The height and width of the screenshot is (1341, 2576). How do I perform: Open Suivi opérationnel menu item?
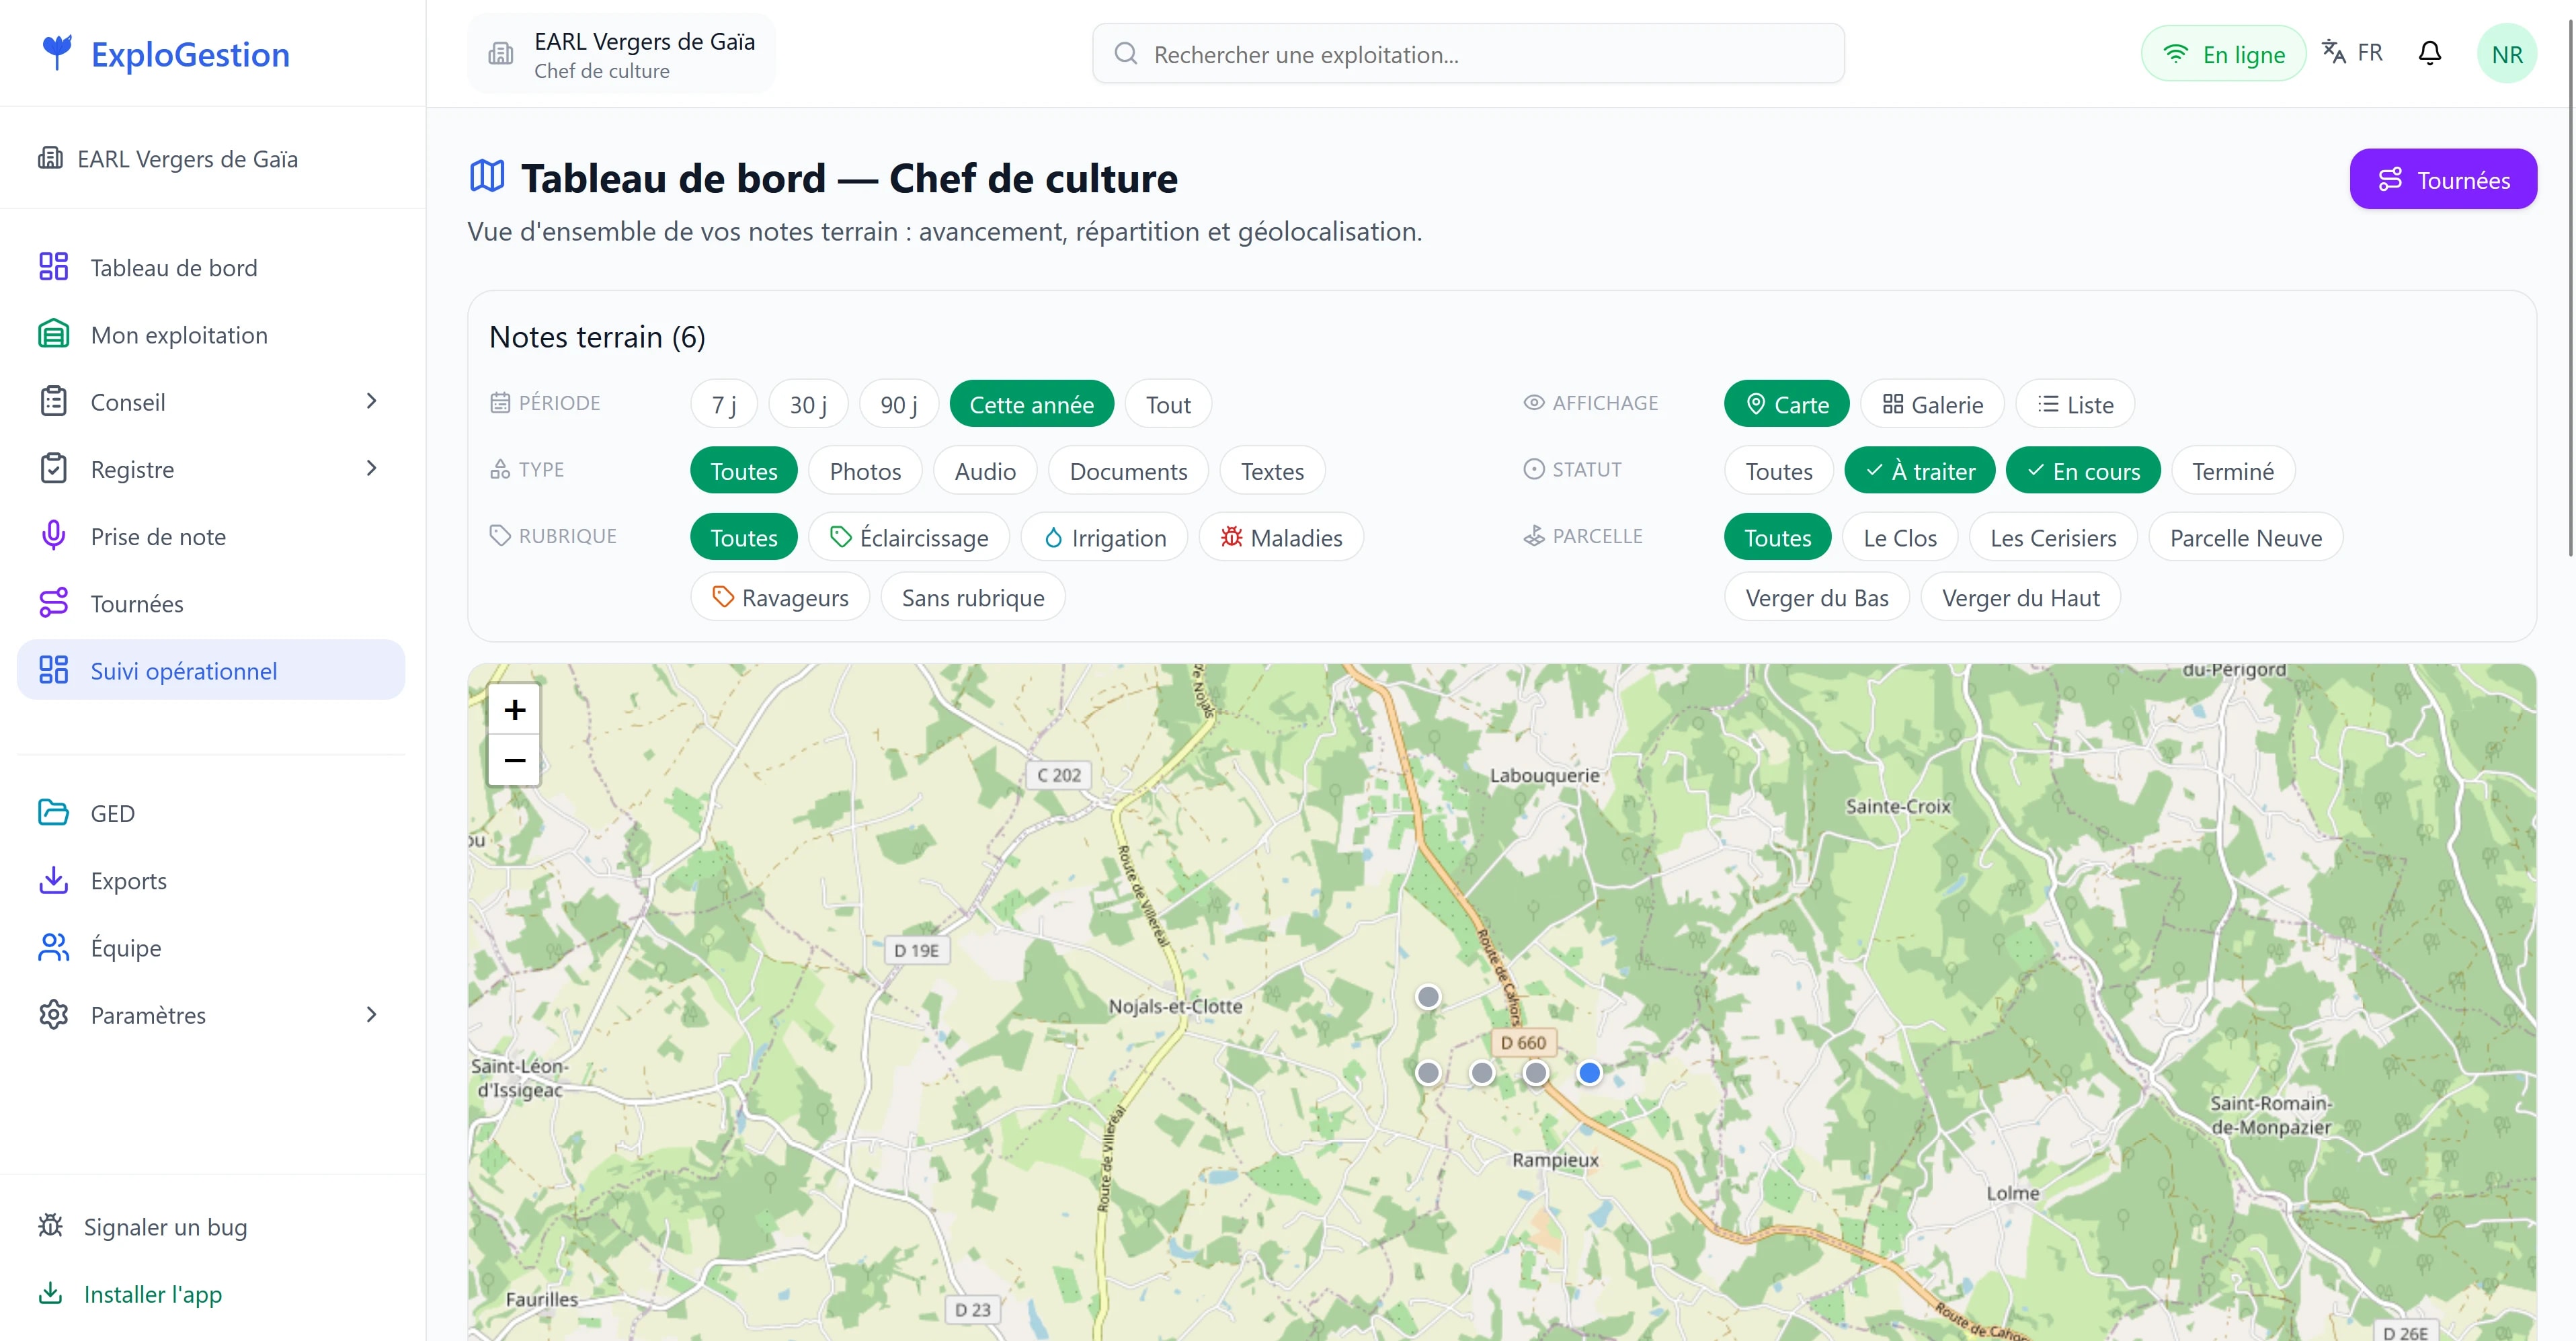click(211, 670)
